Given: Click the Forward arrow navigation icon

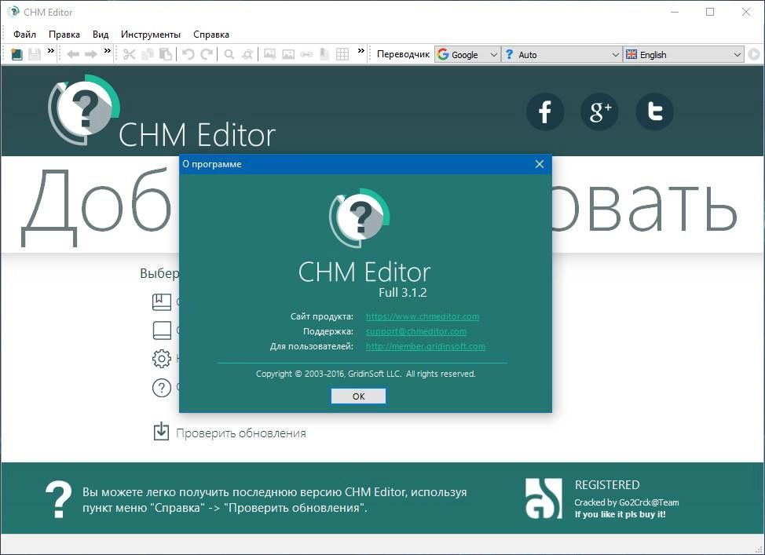Looking at the screenshot, I should (x=91, y=54).
